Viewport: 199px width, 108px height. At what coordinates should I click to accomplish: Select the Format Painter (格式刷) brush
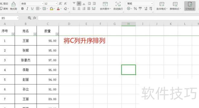click(14, 6)
